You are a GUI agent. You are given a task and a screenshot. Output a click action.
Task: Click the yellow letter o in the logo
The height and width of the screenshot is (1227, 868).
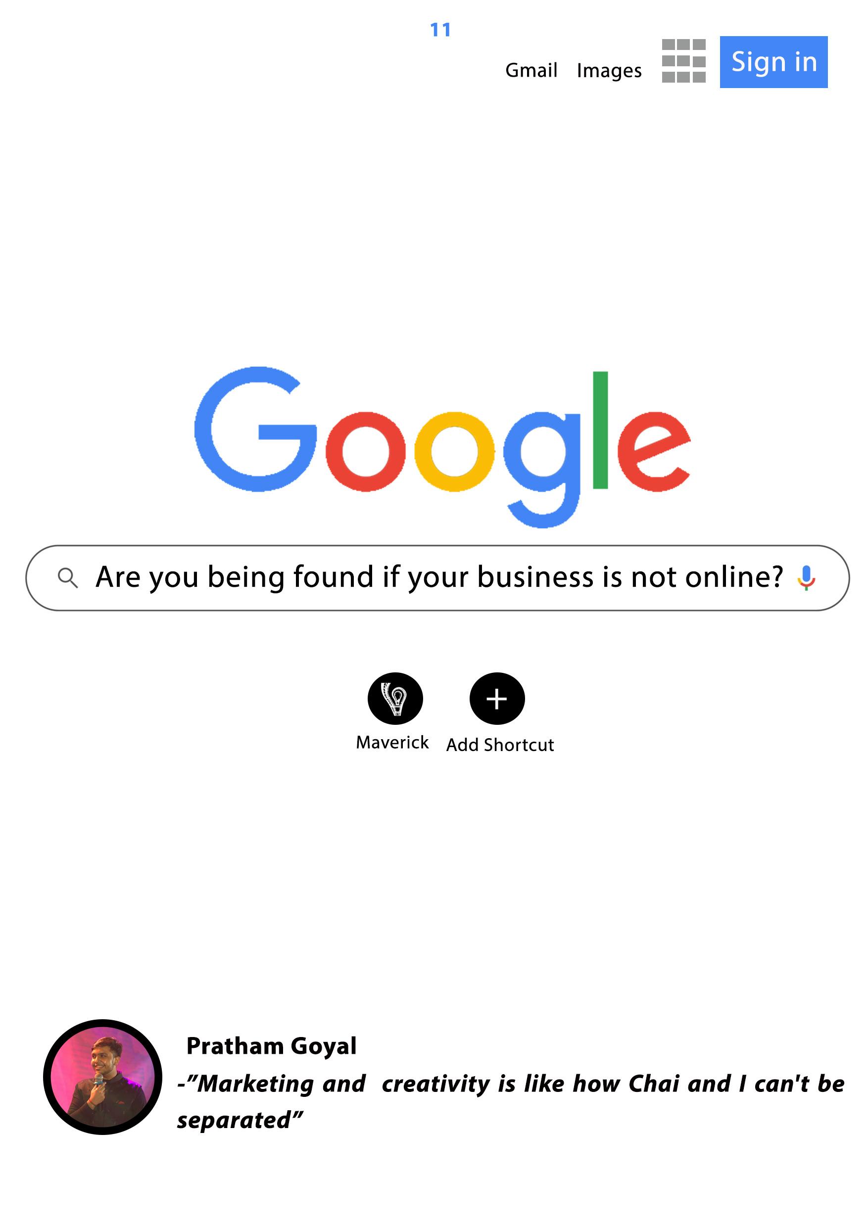point(454,452)
